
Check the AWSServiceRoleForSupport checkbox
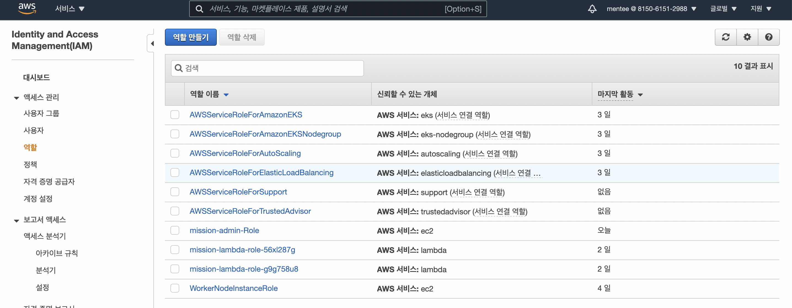(175, 192)
